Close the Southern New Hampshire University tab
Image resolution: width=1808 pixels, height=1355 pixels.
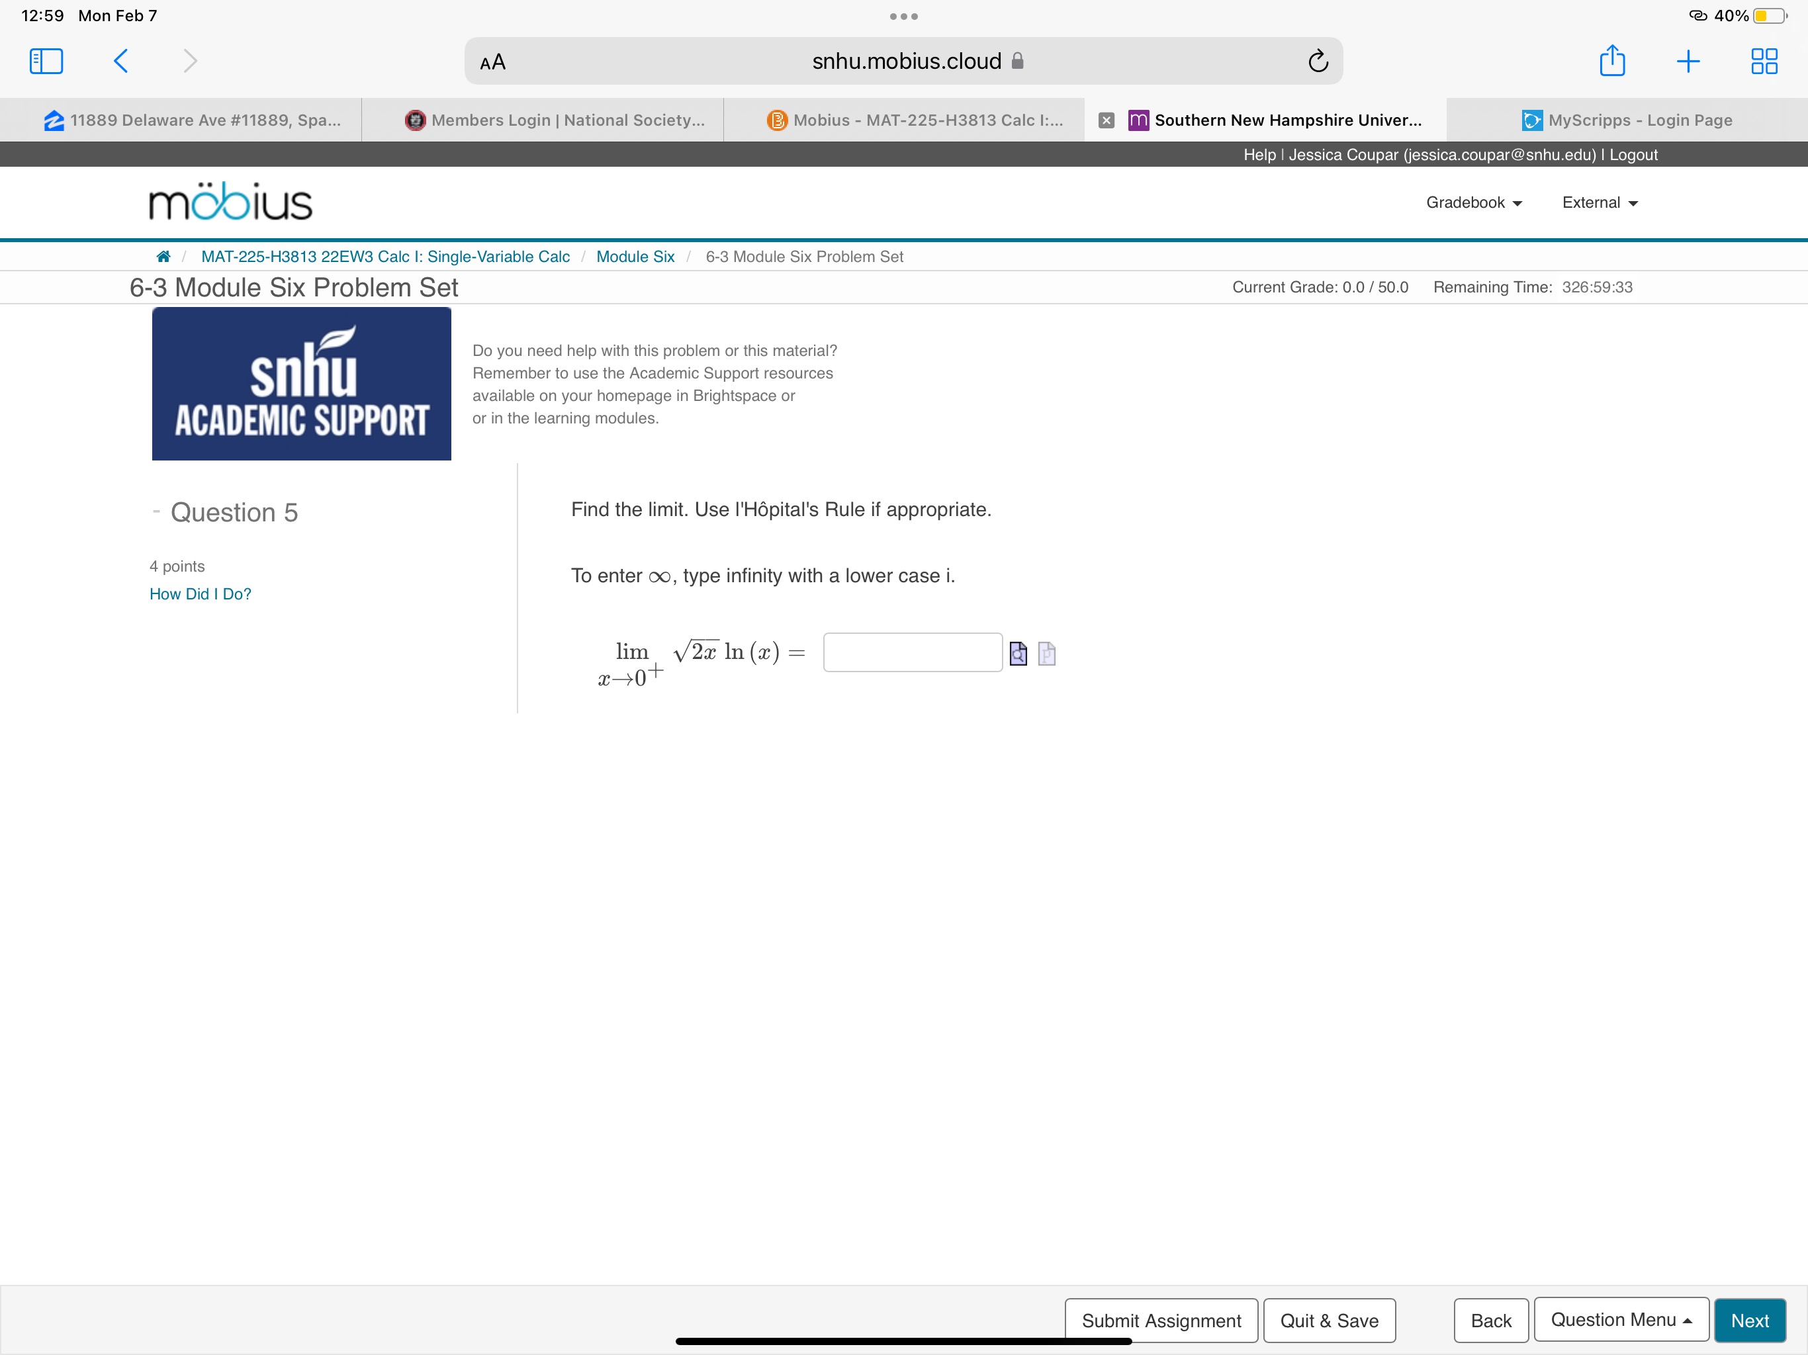click(1106, 120)
